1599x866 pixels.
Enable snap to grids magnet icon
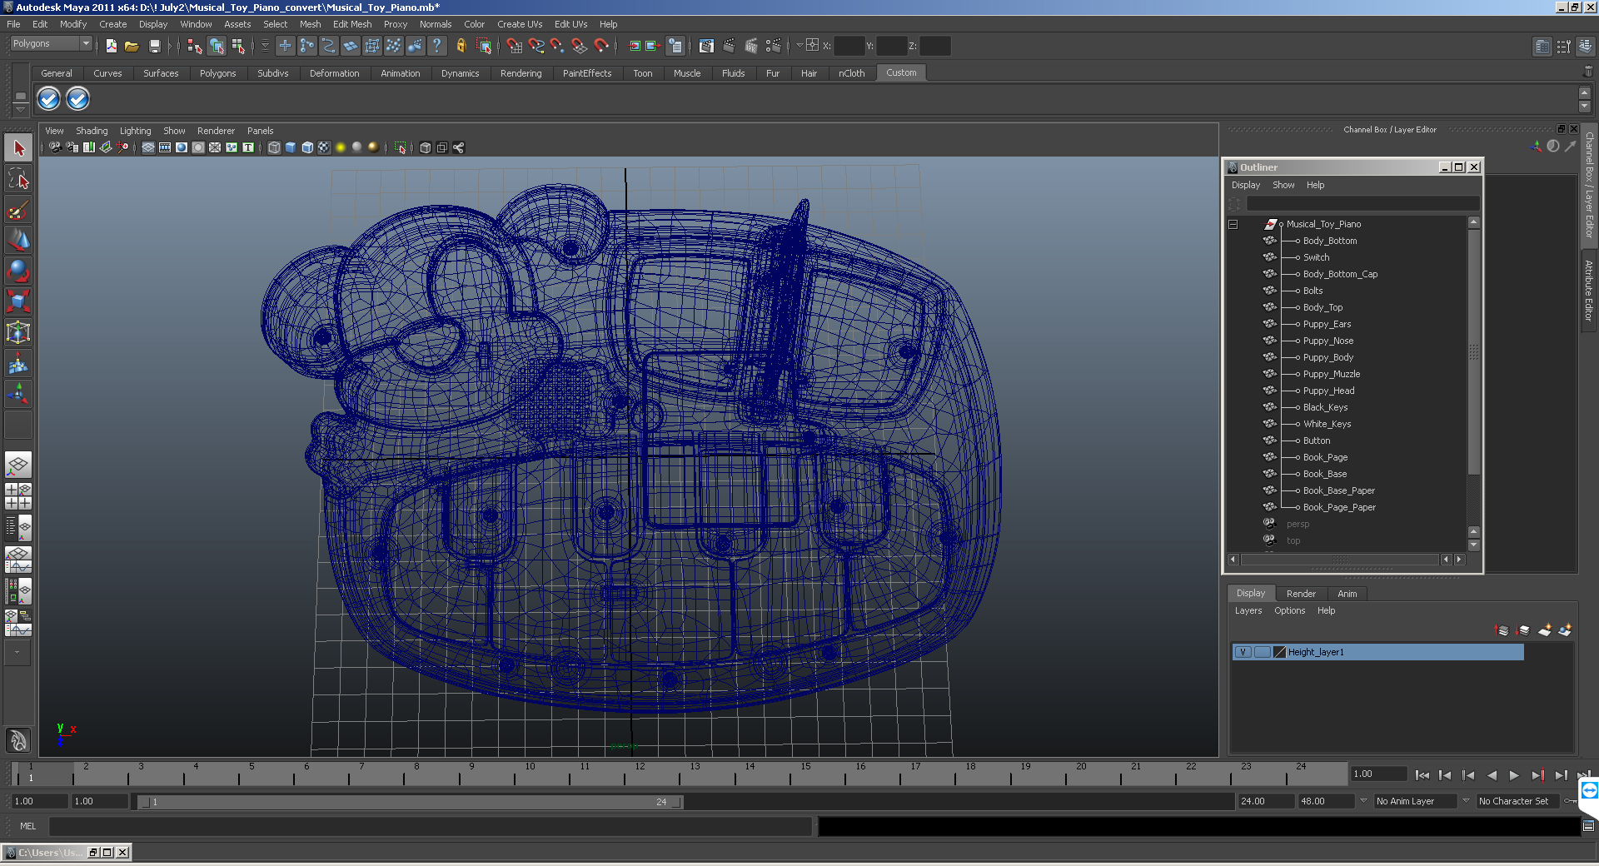[x=514, y=46]
